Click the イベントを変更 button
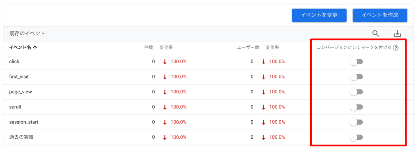This screenshot has height=149, width=417. coord(319,15)
